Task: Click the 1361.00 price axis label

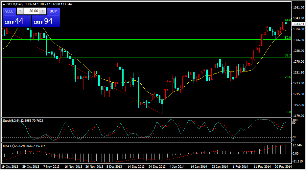Action: (x=298, y=8)
